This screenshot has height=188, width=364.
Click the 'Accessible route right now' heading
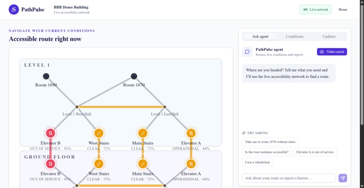(x=45, y=39)
